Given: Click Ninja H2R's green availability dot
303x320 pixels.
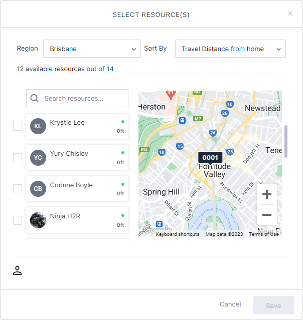Looking at the screenshot, I should point(123,215).
